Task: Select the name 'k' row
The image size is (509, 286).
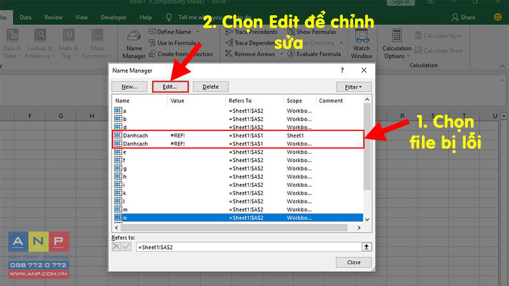Action: pos(238,193)
